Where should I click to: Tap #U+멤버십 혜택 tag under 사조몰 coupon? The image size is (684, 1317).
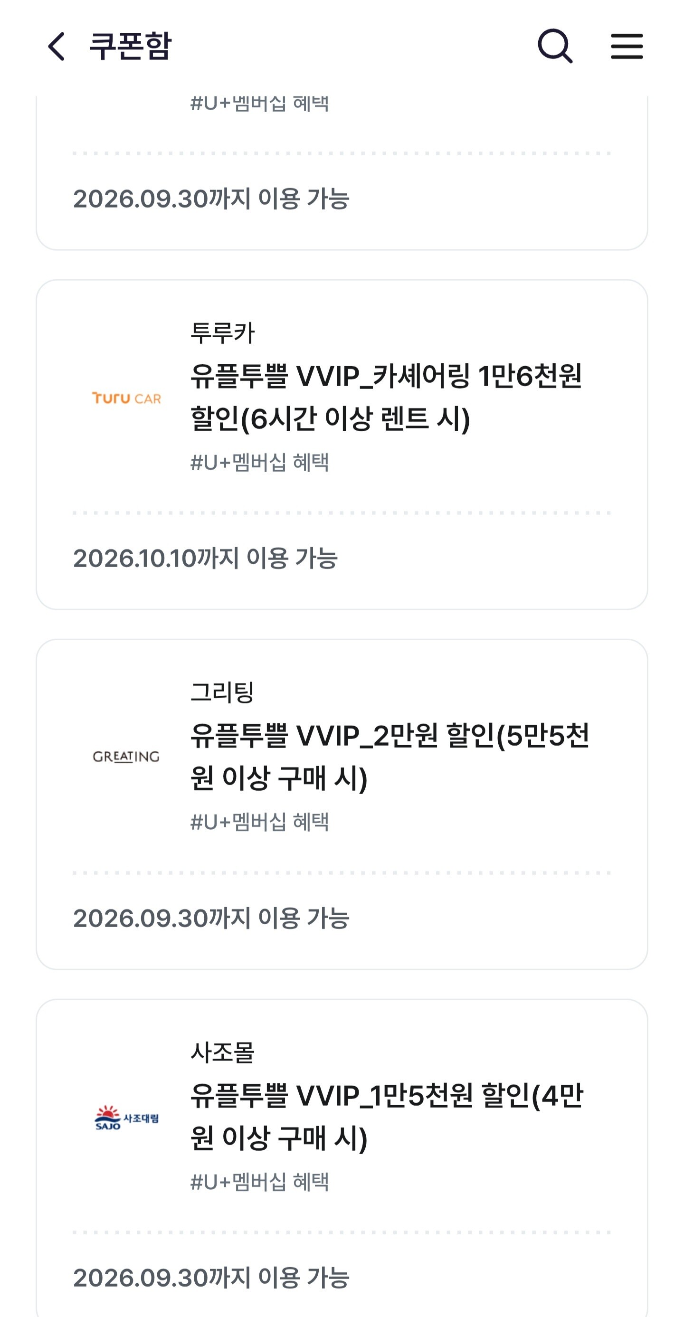[259, 1182]
